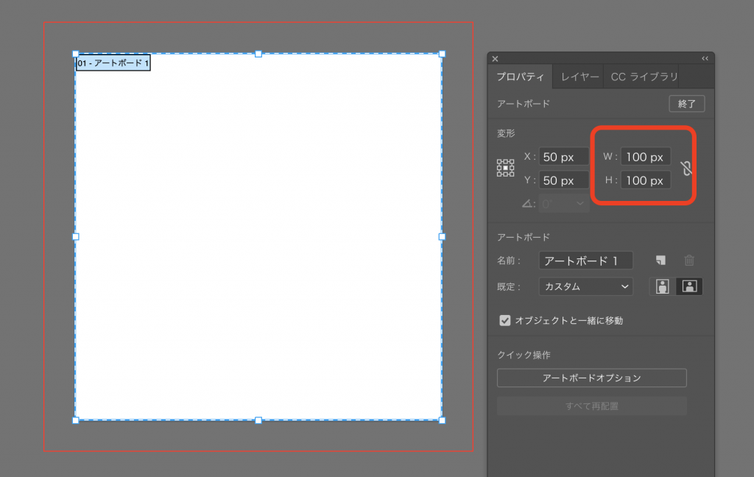Switch to the レイヤー tab

pos(579,77)
